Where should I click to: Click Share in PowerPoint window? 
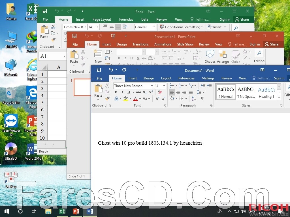click(272, 44)
